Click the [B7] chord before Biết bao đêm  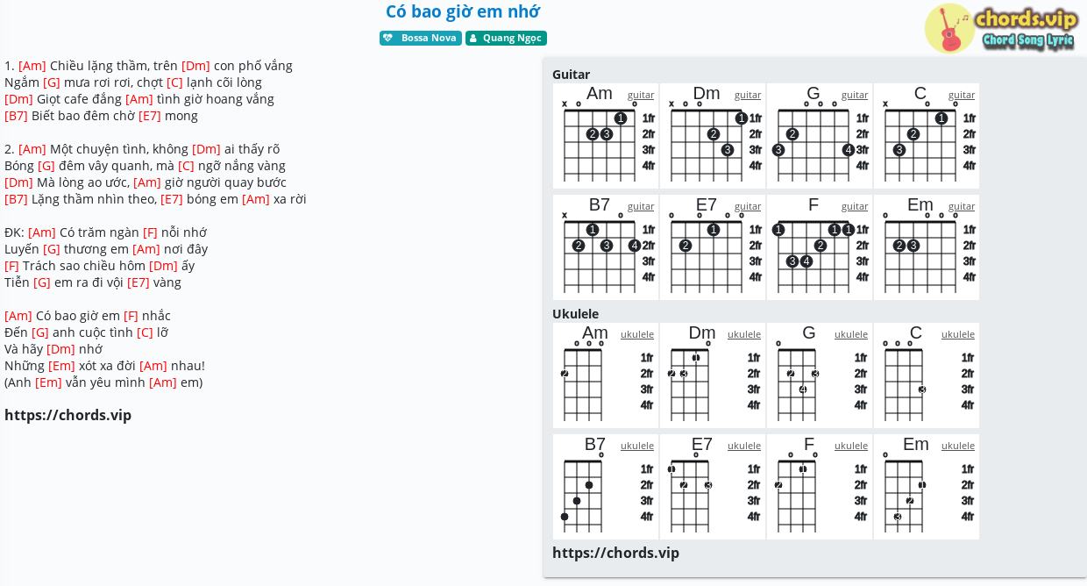pos(16,116)
